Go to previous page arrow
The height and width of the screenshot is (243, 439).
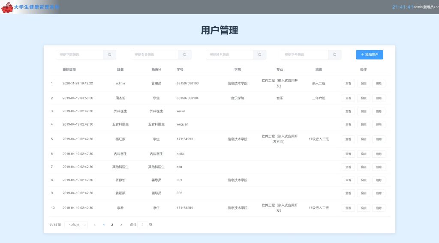pos(95,225)
